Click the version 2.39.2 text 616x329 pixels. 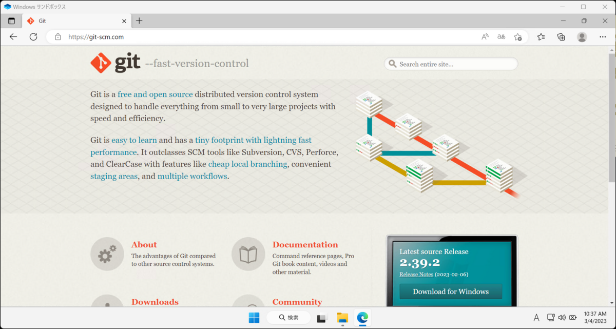pyautogui.click(x=419, y=263)
